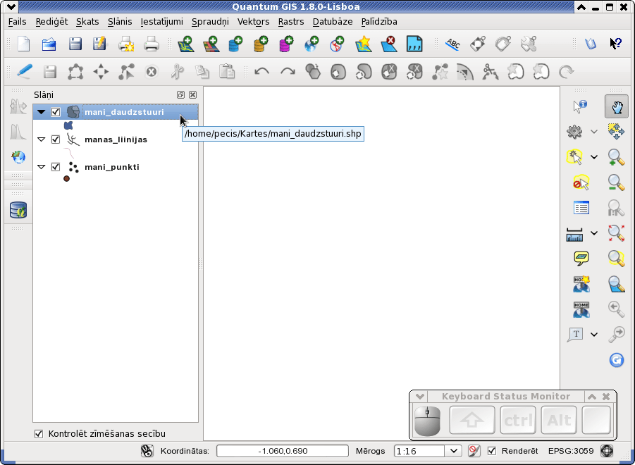Open Composer Manager printer icon
This screenshot has width=635, height=465.
[151, 44]
